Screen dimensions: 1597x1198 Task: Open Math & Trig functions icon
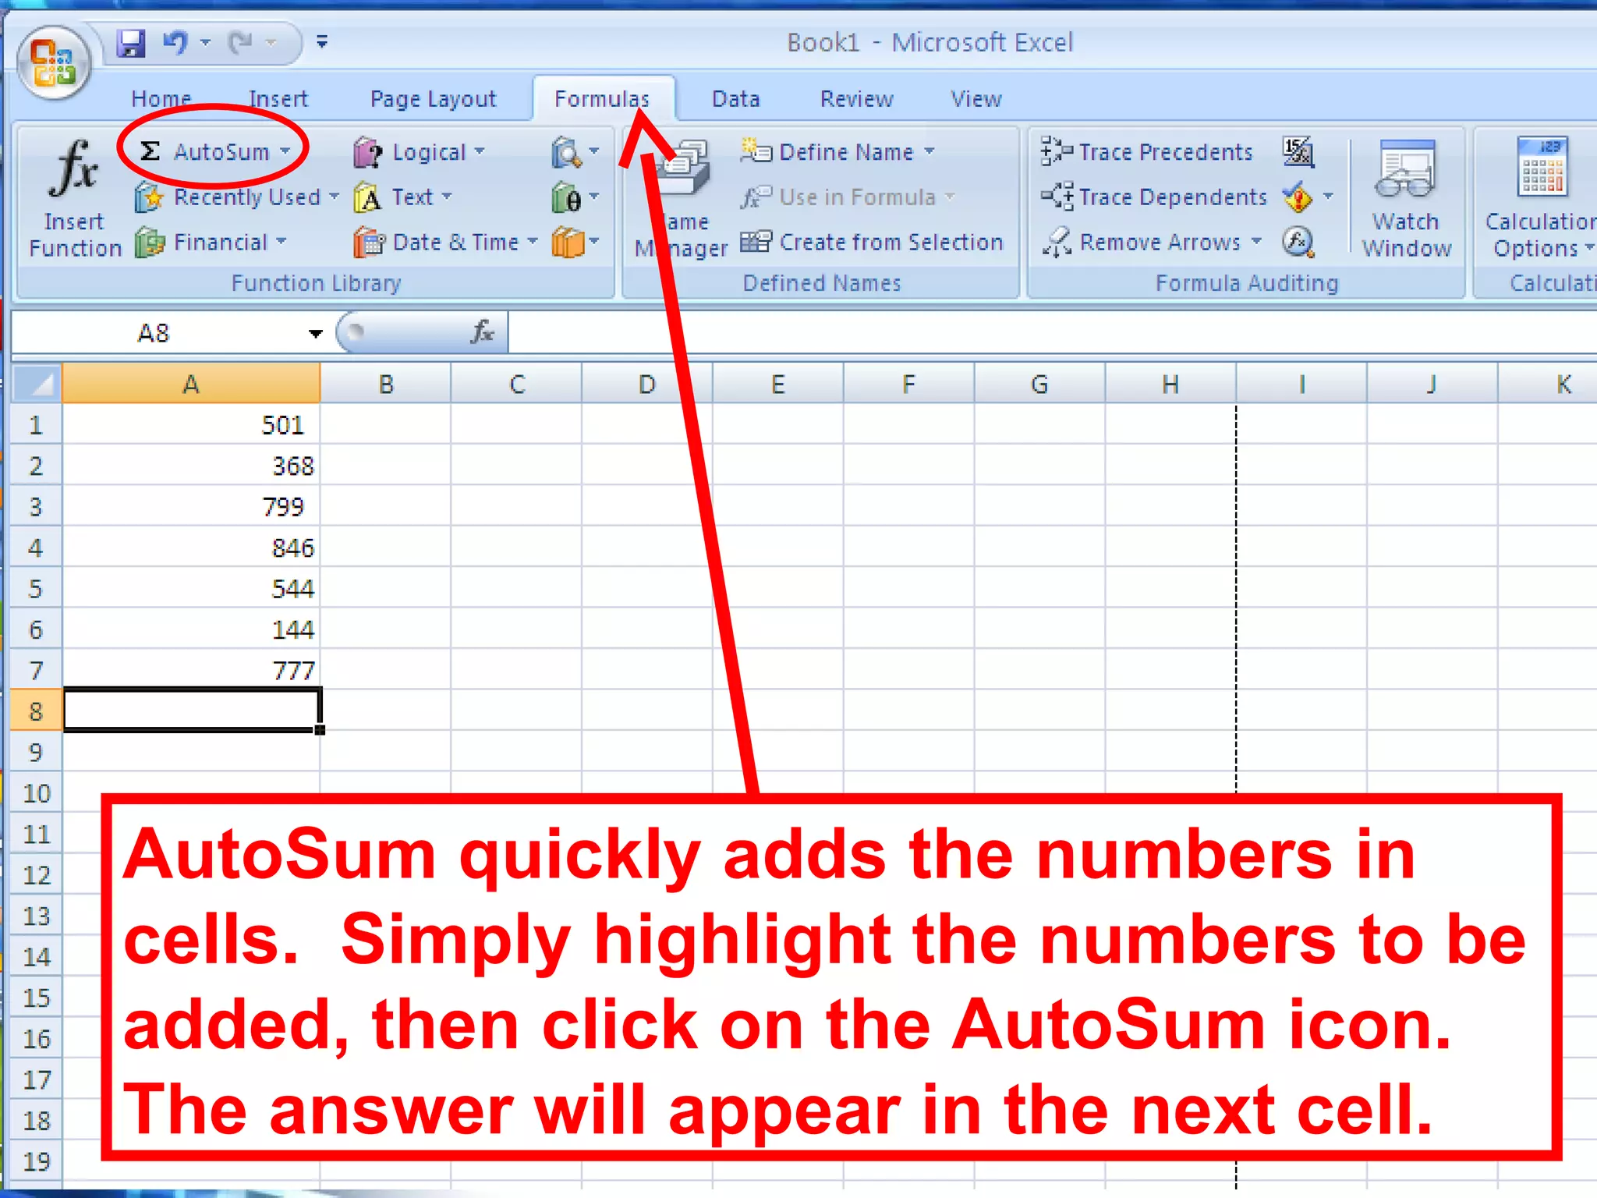(575, 197)
